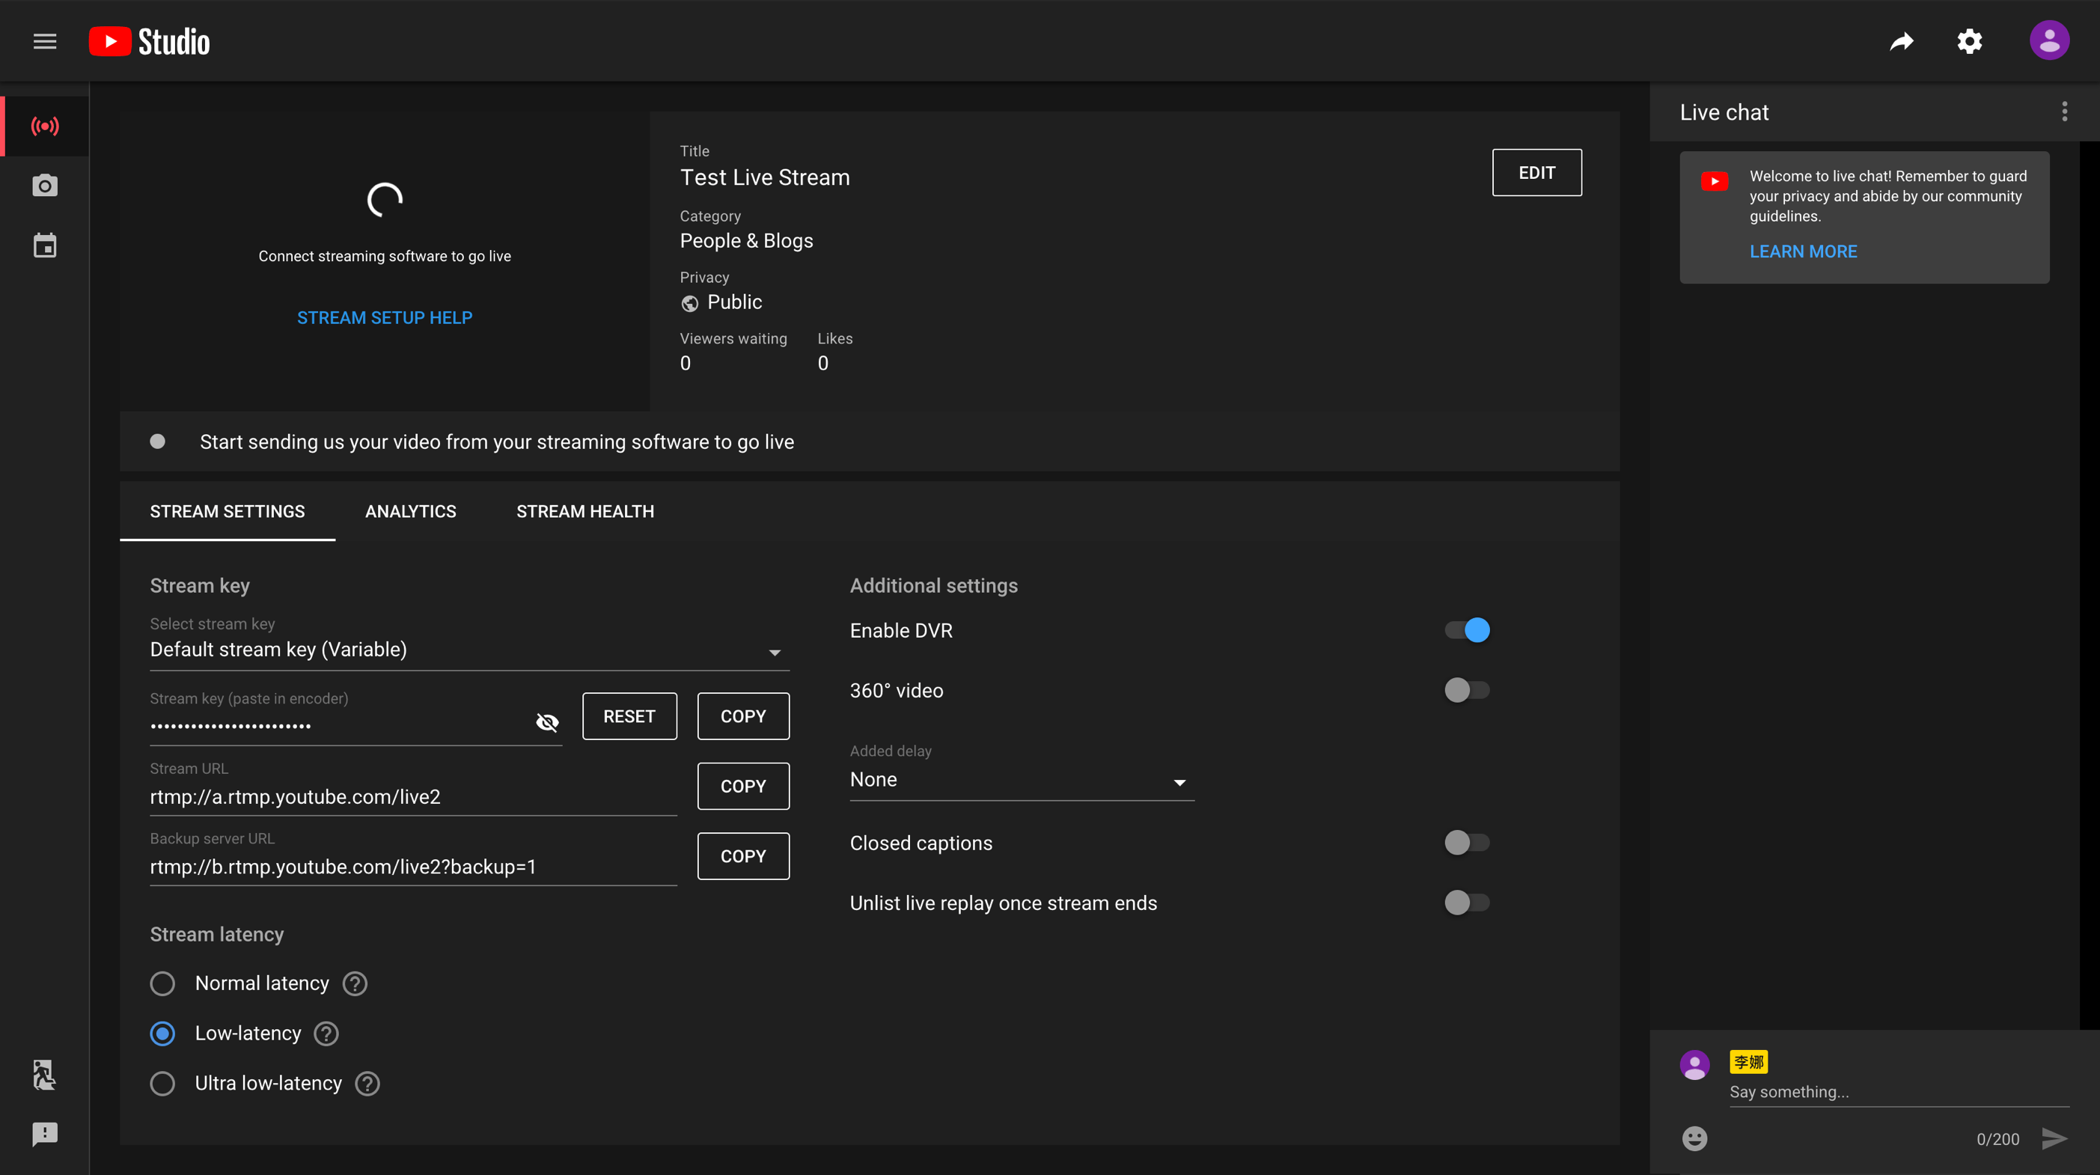Turn on Closed captions toggle
The height and width of the screenshot is (1175, 2100).
click(1467, 842)
